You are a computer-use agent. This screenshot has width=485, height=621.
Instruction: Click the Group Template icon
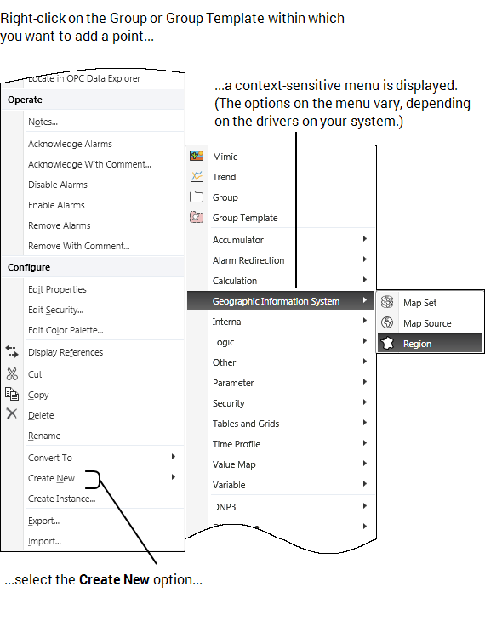[x=197, y=217]
